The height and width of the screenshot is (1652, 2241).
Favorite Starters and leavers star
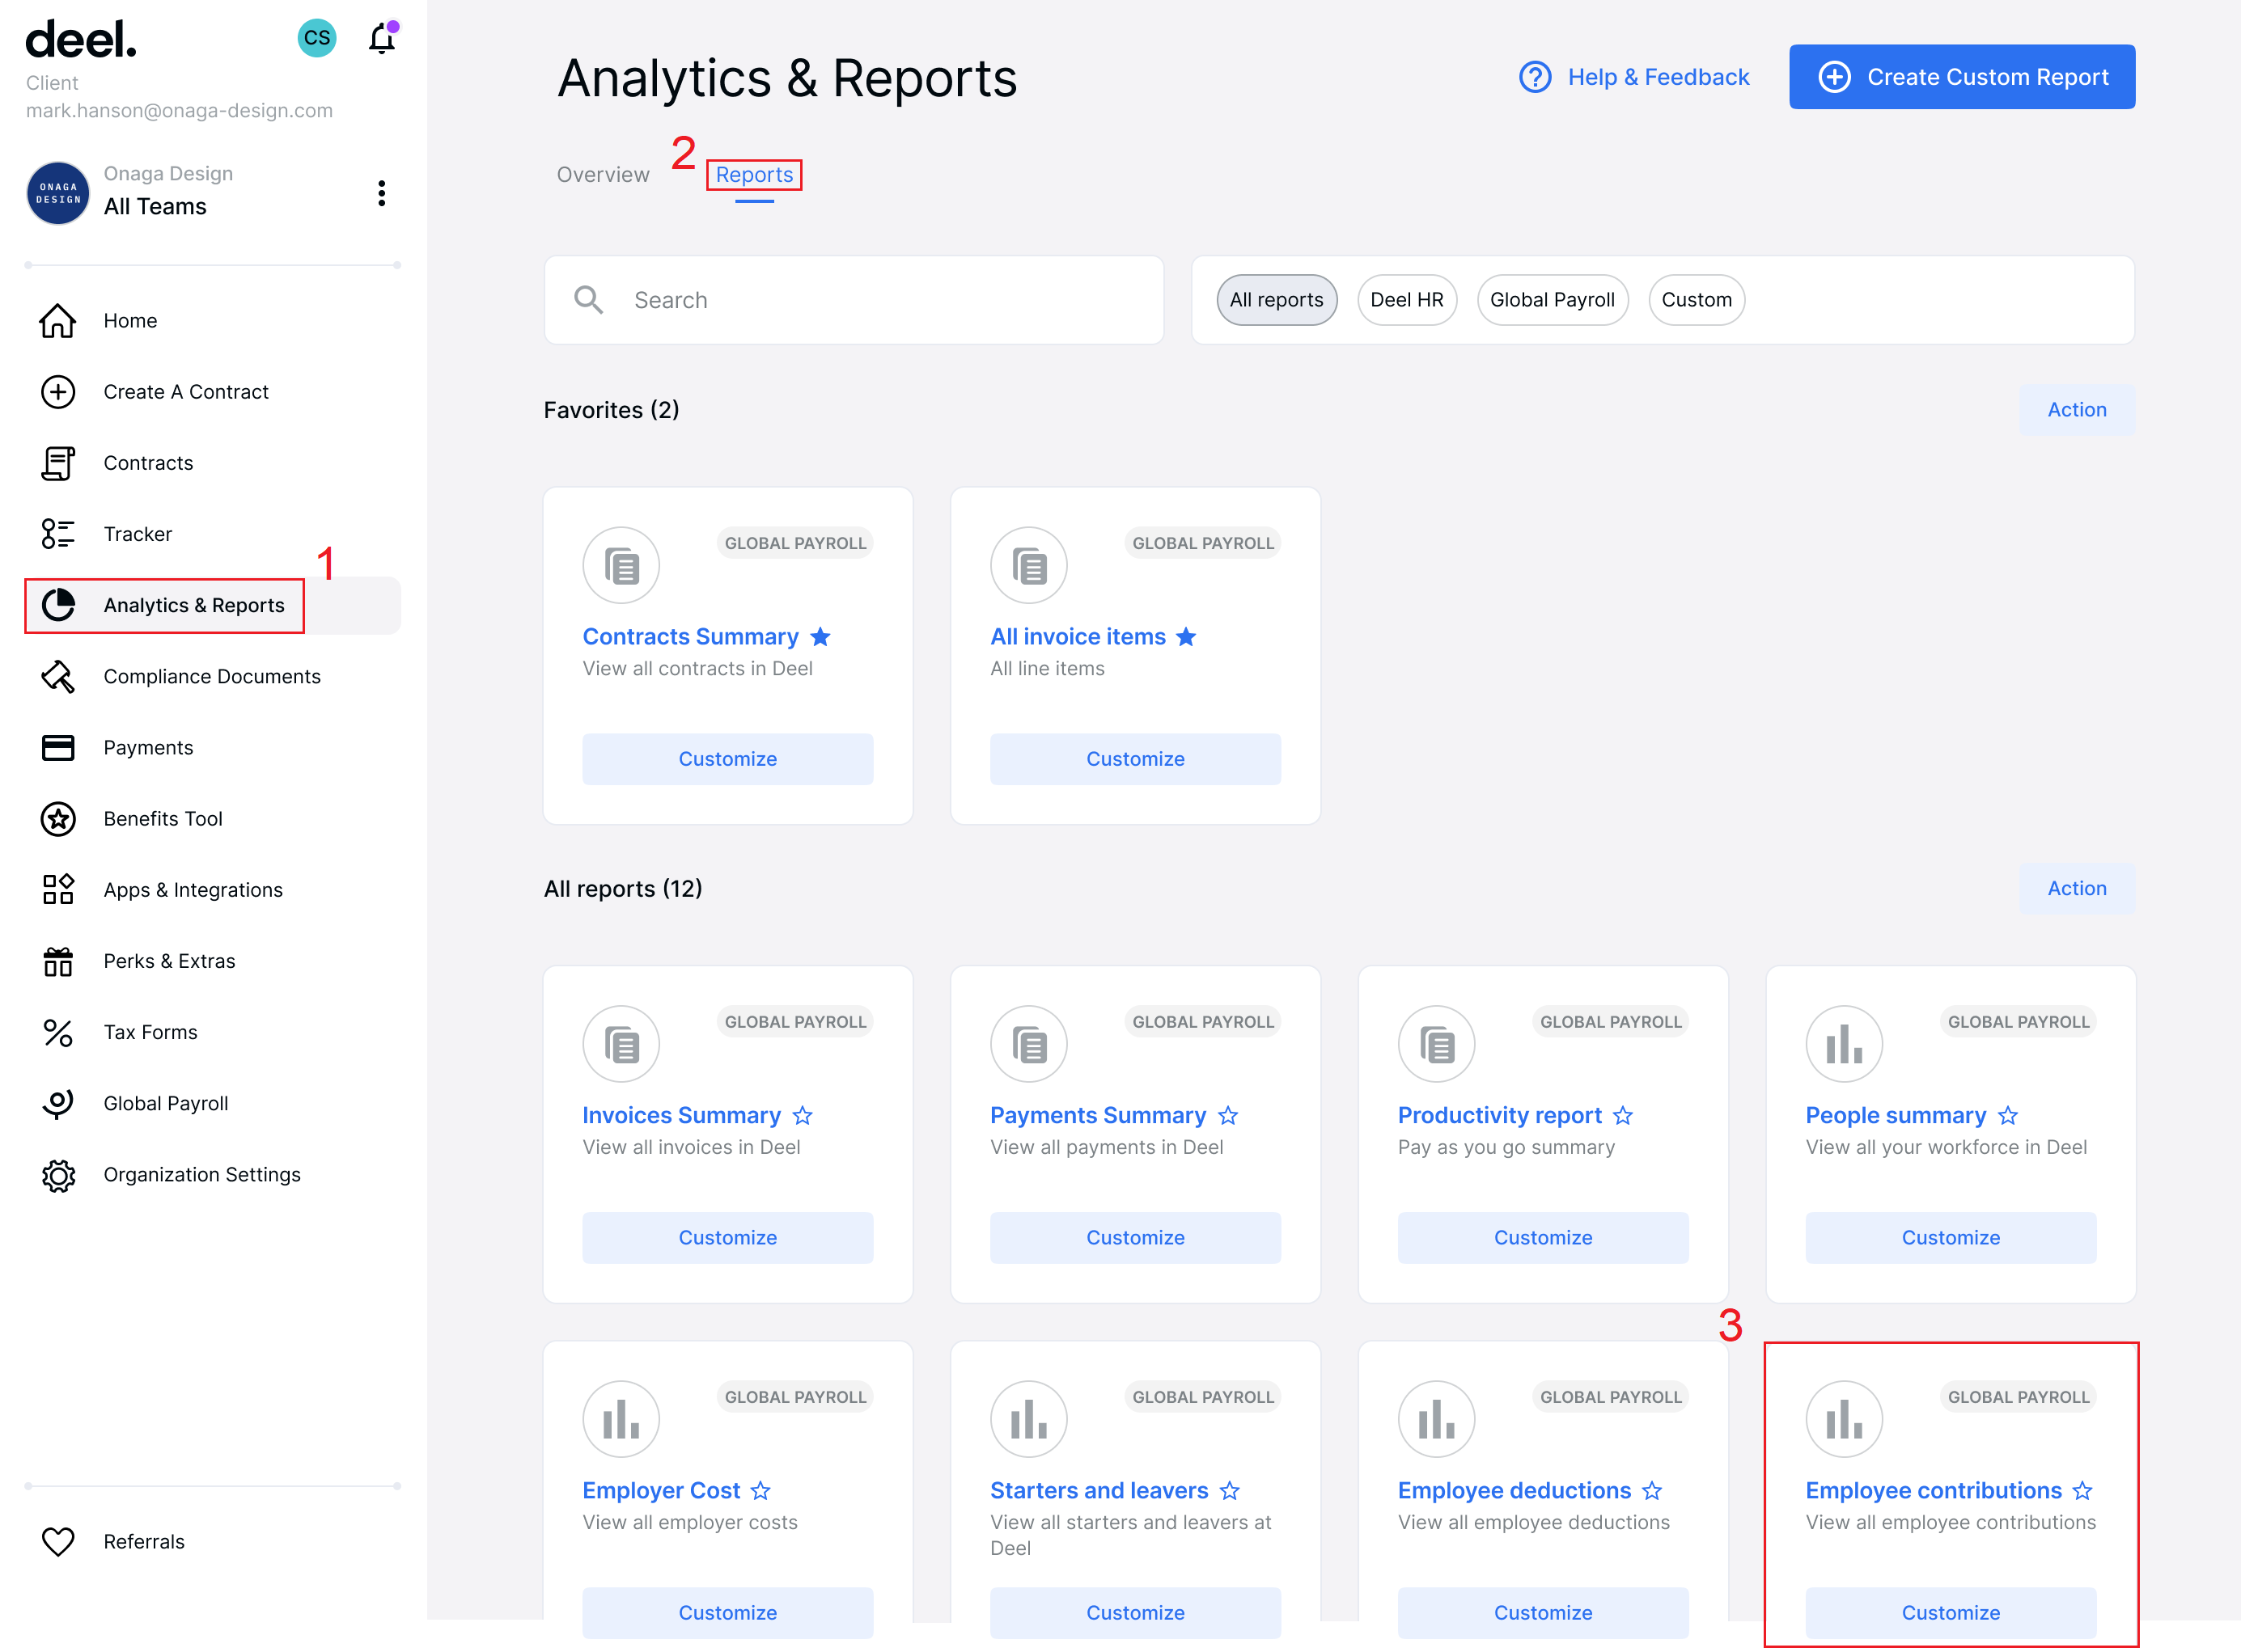(x=1230, y=1491)
